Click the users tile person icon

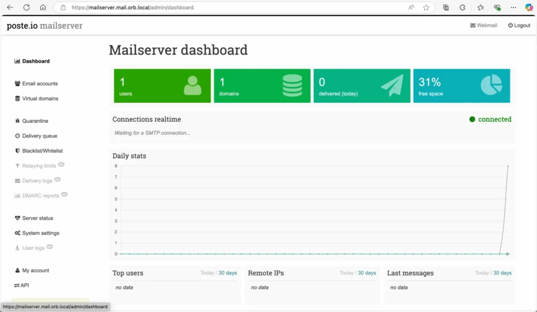(192, 85)
